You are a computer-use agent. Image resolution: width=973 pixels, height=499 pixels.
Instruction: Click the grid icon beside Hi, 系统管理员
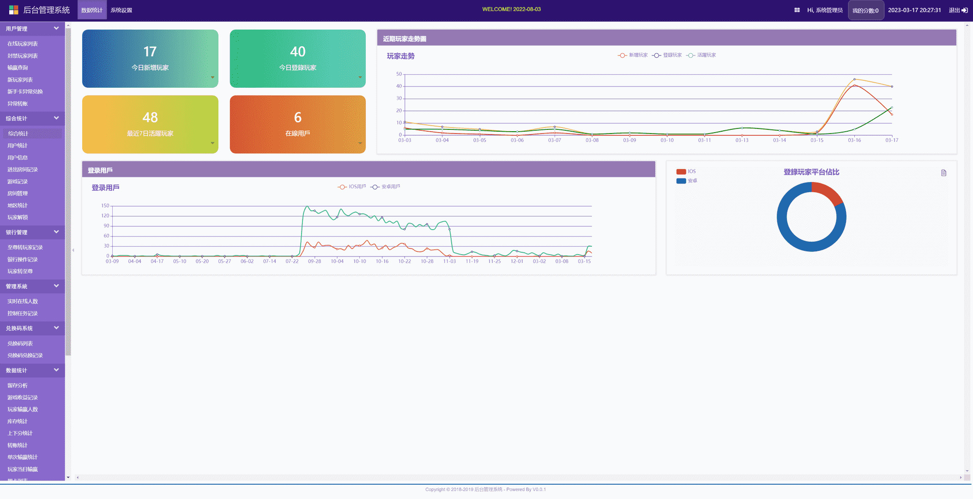[x=797, y=10]
